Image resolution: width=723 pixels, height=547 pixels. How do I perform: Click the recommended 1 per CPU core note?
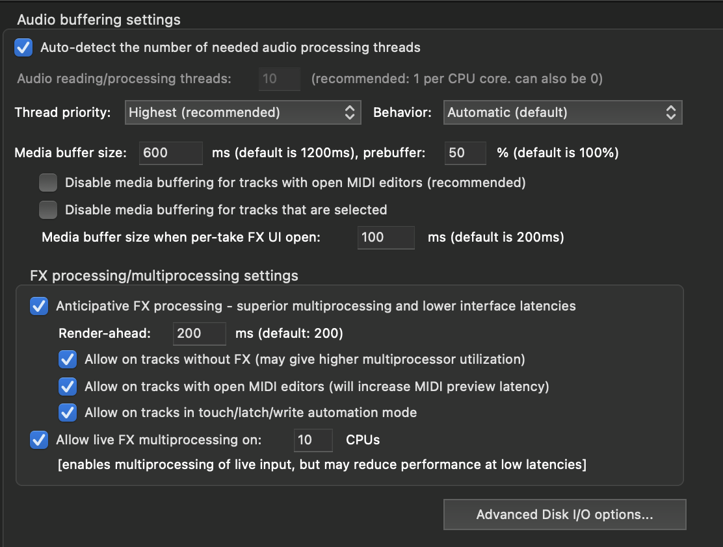457,79
